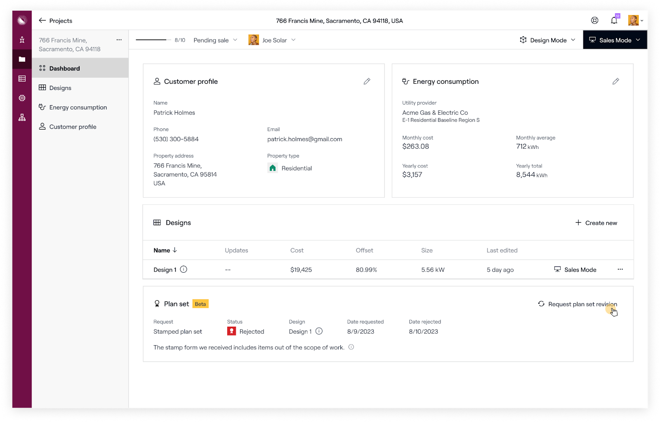Image resolution: width=660 pixels, height=422 pixels.
Task: Click the info icon after rejection message
Action: coord(351,347)
